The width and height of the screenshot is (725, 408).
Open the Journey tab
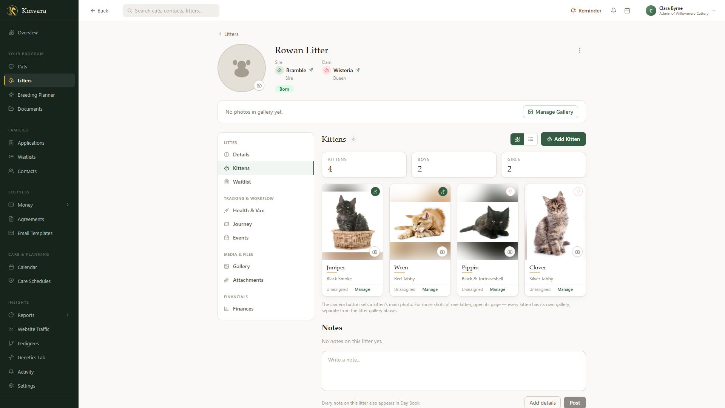265,224
